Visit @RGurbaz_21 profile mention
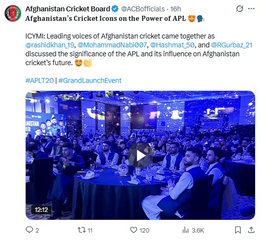Image resolution: width=261 pixels, height=240 pixels. pos(232,45)
